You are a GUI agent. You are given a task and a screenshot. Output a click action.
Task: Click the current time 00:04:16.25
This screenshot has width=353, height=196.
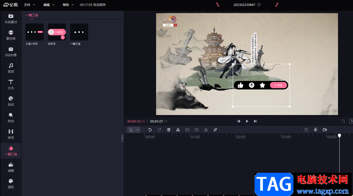136,121
